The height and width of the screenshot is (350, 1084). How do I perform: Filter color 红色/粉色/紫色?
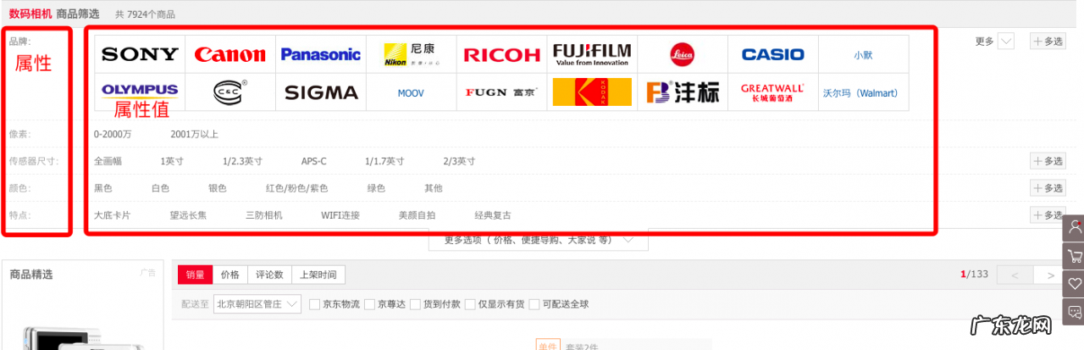pos(296,188)
